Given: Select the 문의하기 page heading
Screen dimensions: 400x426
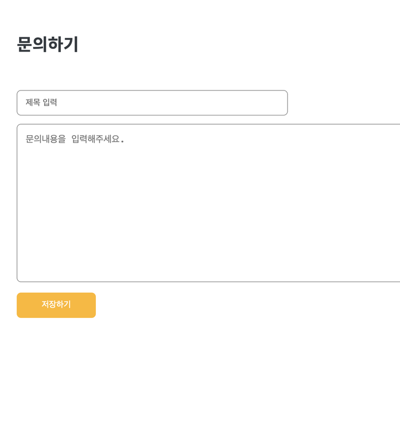Looking at the screenshot, I should (47, 44).
